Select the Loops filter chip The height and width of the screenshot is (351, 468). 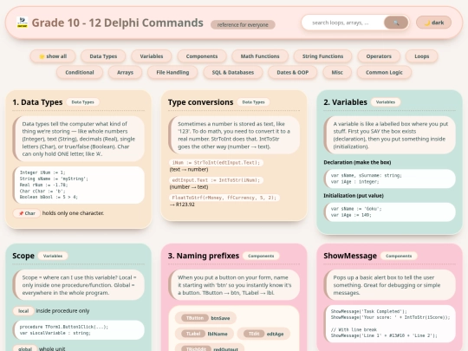click(x=422, y=56)
